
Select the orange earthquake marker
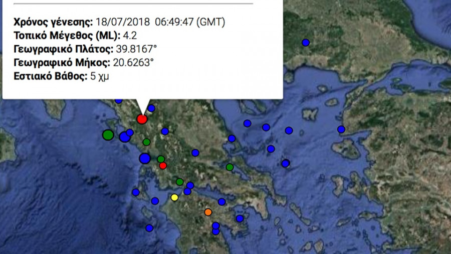208,212
